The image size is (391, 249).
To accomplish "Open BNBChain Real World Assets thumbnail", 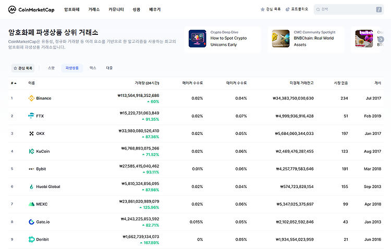I will pyautogui.click(x=280, y=39).
